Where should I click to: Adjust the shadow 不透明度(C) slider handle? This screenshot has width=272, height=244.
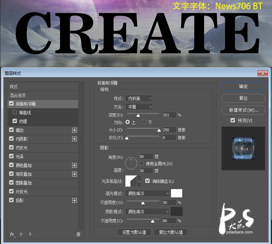click(x=152, y=221)
